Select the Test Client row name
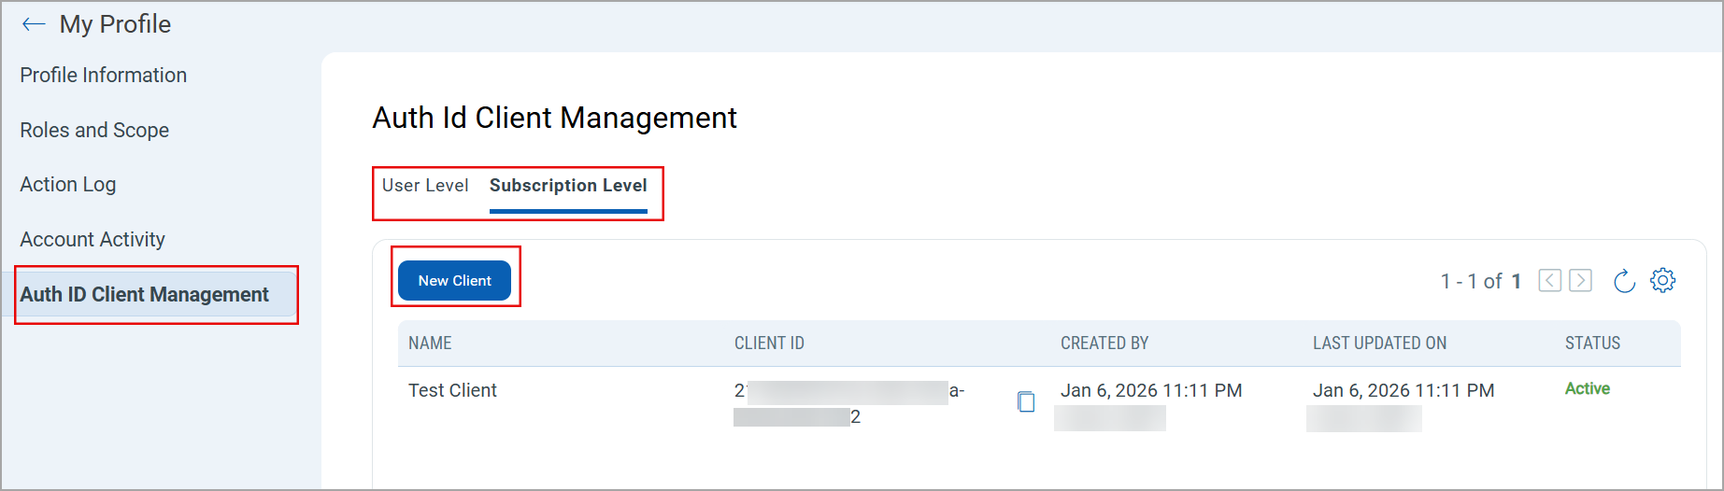Image resolution: width=1724 pixels, height=491 pixels. coord(452,391)
